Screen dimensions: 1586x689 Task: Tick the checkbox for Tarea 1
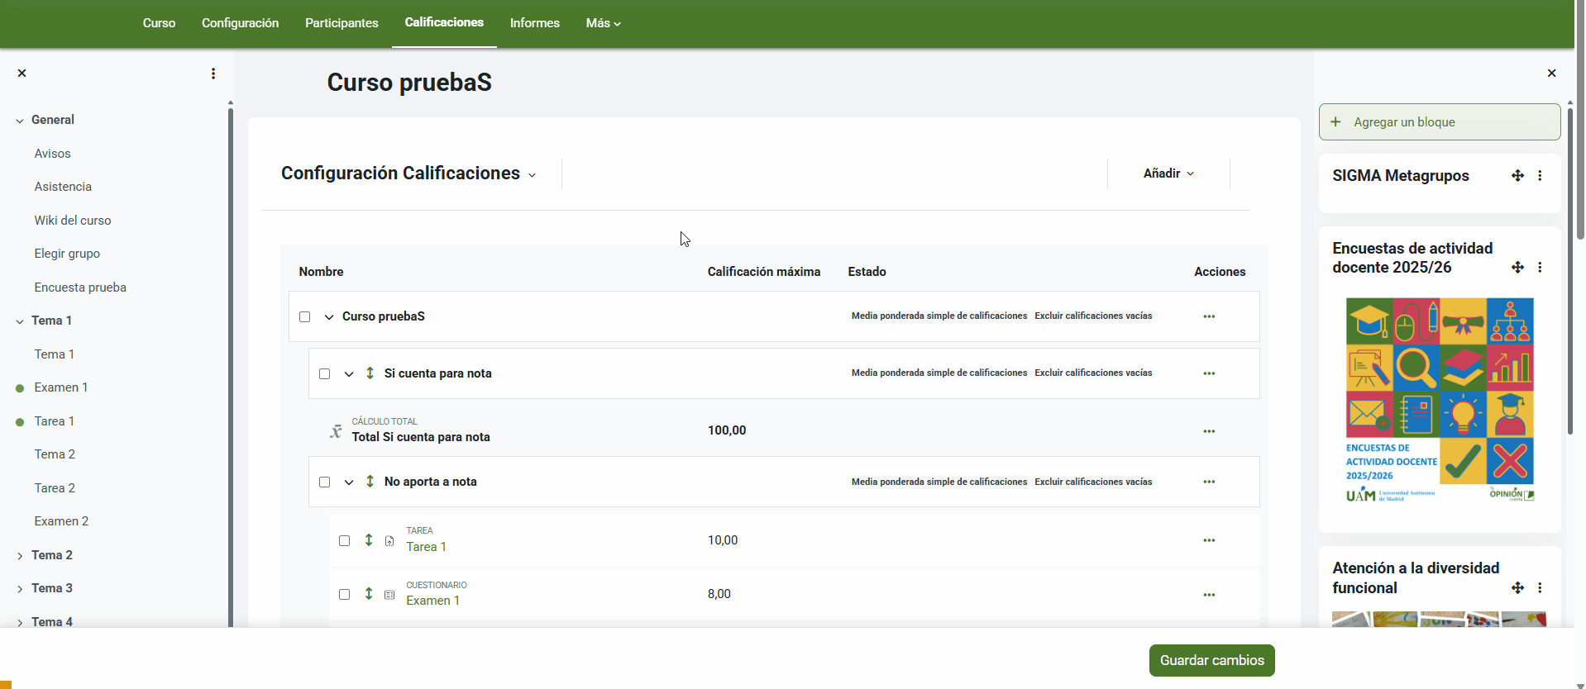coord(345,540)
